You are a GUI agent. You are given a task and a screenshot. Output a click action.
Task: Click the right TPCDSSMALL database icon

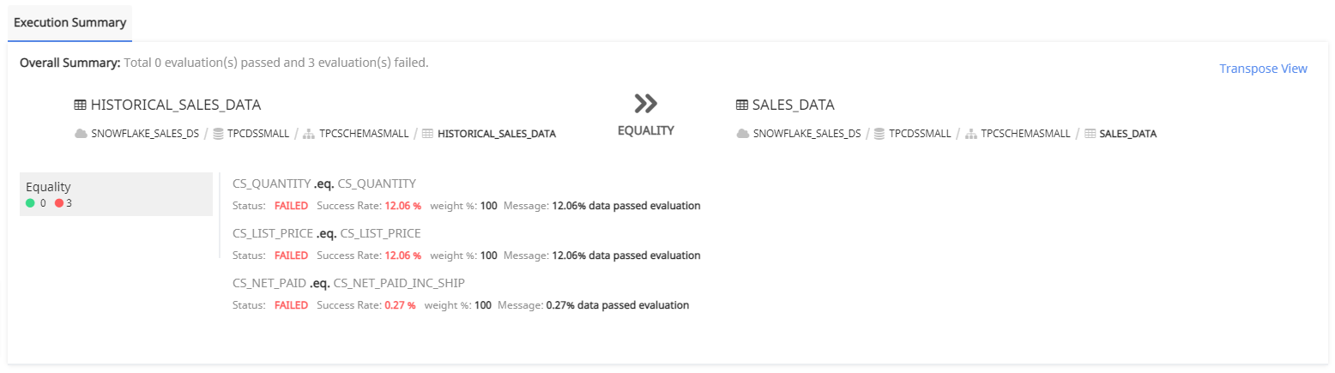[x=880, y=134]
